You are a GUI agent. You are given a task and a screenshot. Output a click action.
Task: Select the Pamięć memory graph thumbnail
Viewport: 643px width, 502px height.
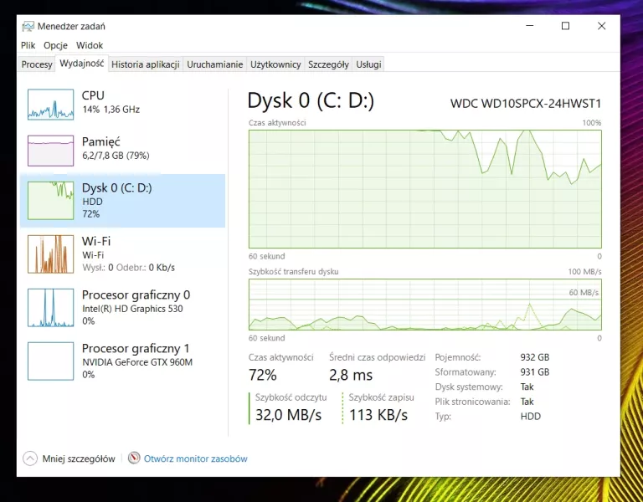50,151
